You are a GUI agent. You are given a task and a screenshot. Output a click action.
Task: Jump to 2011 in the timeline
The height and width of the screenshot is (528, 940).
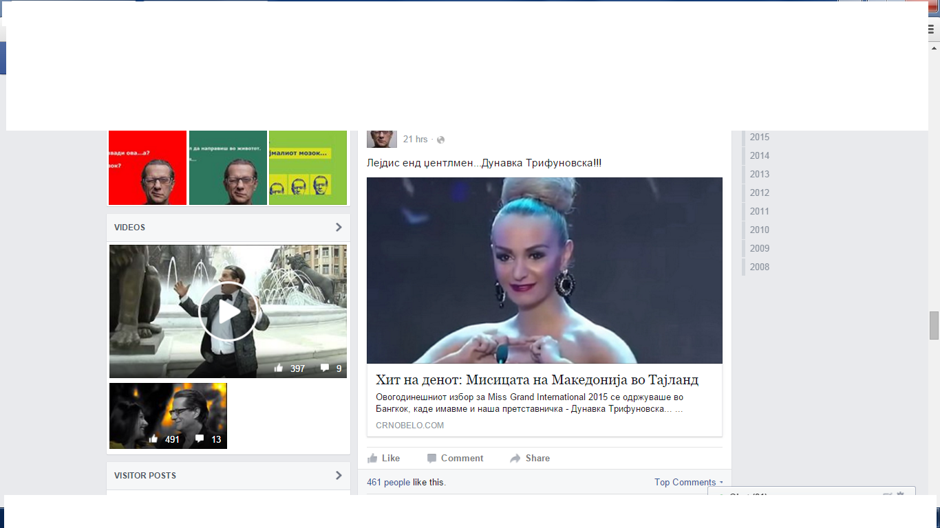(x=760, y=212)
